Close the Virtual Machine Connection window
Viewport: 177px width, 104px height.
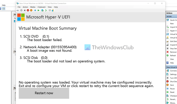click(x=162, y=3)
